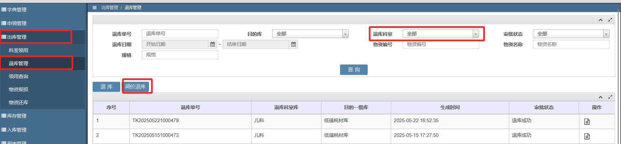The width and height of the screenshot is (621, 144).
Task: Expand search panel to fullscreen
Action: coord(610,20)
